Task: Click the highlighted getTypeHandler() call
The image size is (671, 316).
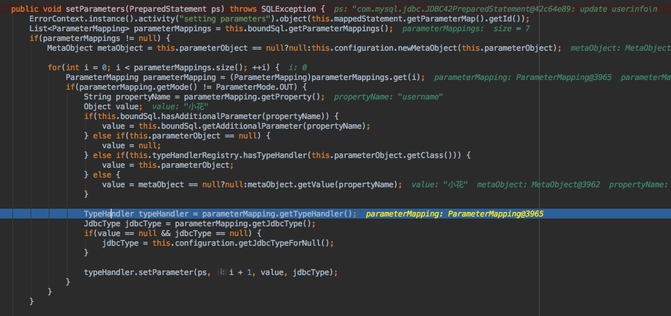Action: tap(316, 214)
